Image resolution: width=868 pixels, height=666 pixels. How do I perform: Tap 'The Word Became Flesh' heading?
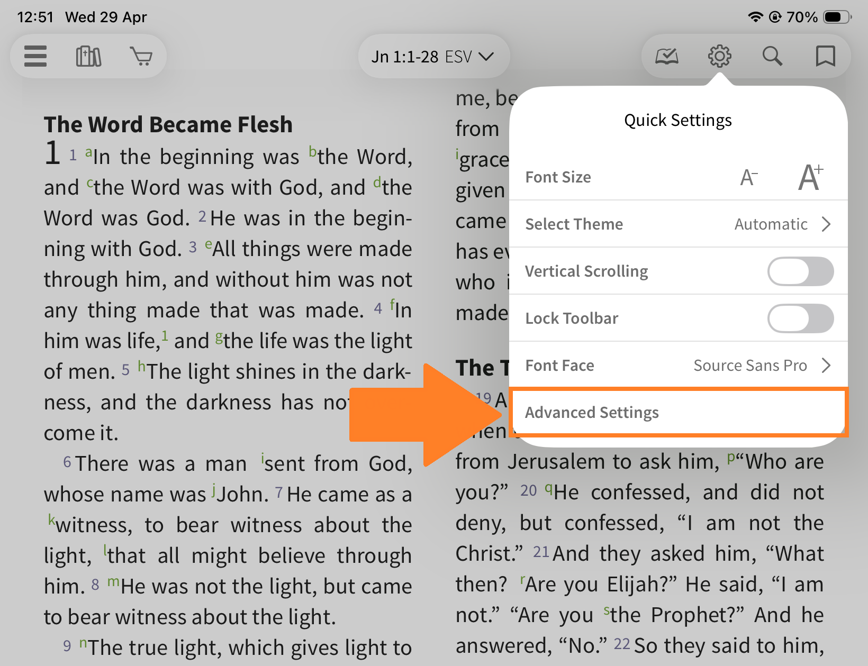168,125
